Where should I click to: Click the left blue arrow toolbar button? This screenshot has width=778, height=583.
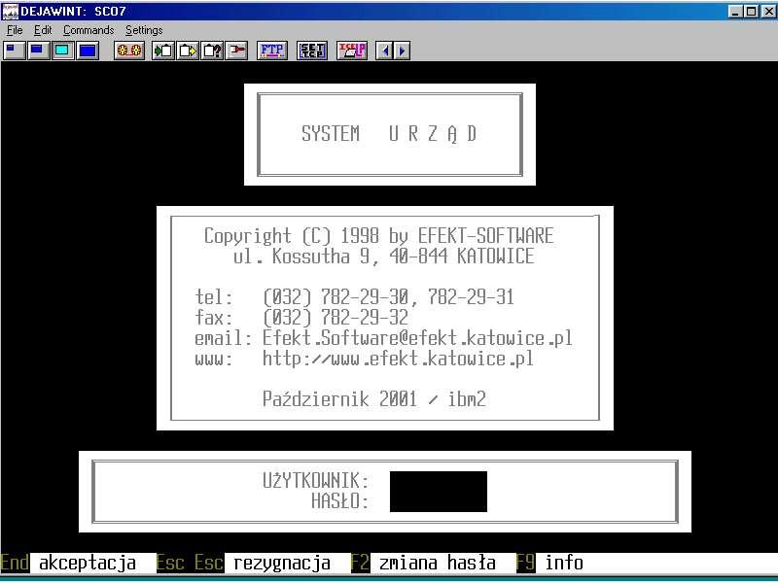point(384,51)
